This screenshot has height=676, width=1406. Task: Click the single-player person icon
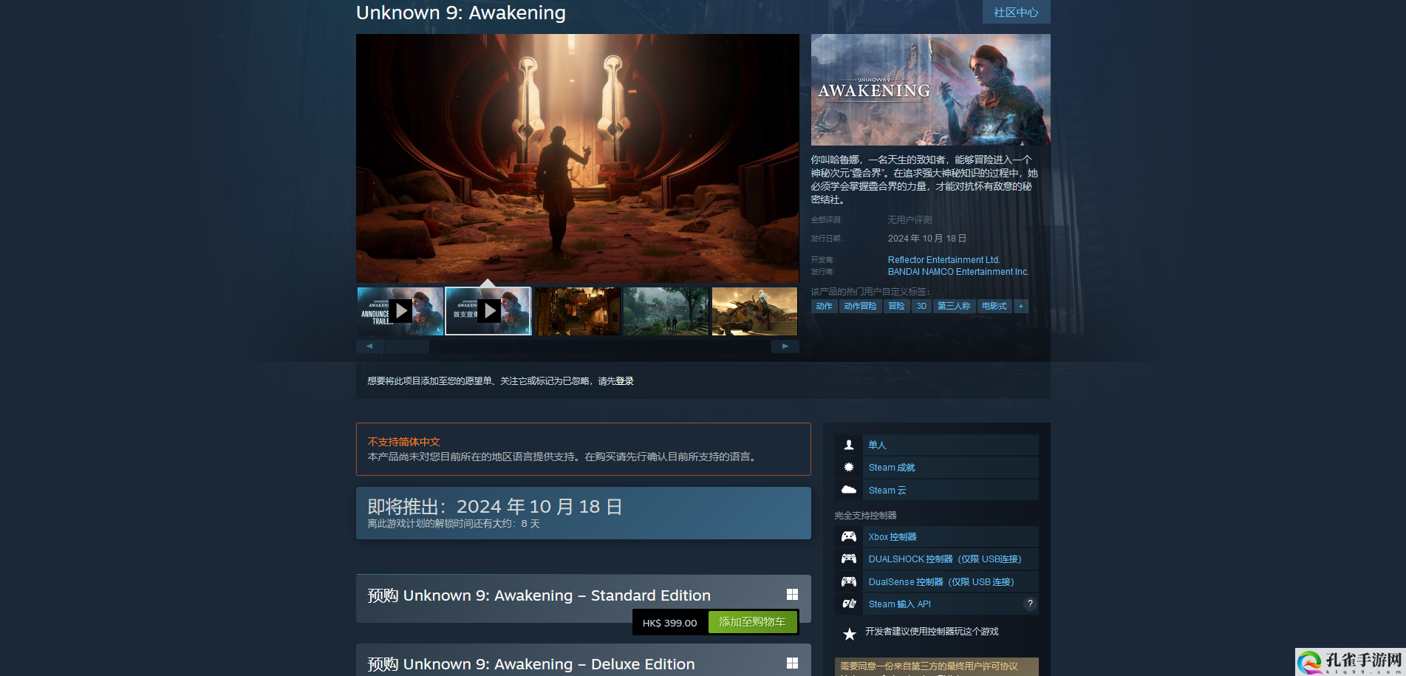[x=849, y=445]
